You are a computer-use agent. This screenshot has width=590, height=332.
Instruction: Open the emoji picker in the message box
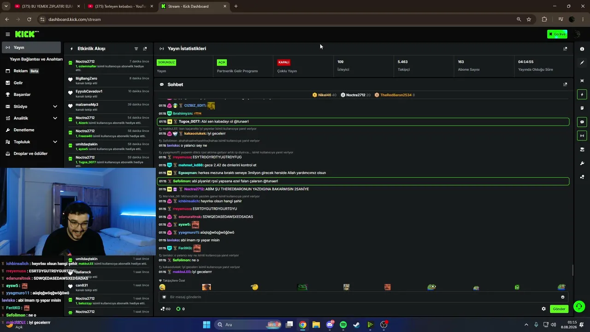562,297
